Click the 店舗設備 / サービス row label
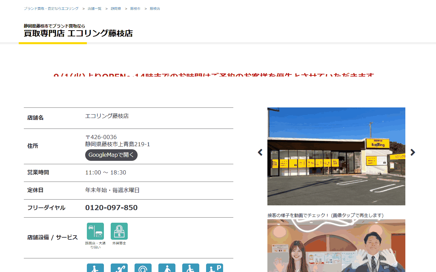The width and height of the screenshot is (436, 272). tap(52, 237)
